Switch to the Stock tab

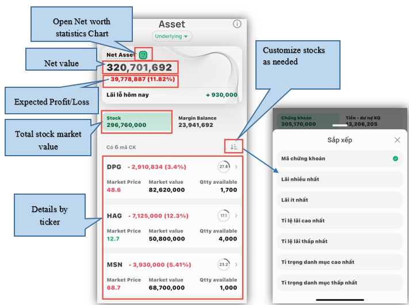pyautogui.click(x=137, y=121)
